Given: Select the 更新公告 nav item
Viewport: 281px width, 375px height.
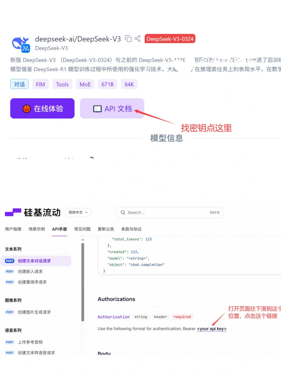Looking at the screenshot, I should tap(106, 229).
